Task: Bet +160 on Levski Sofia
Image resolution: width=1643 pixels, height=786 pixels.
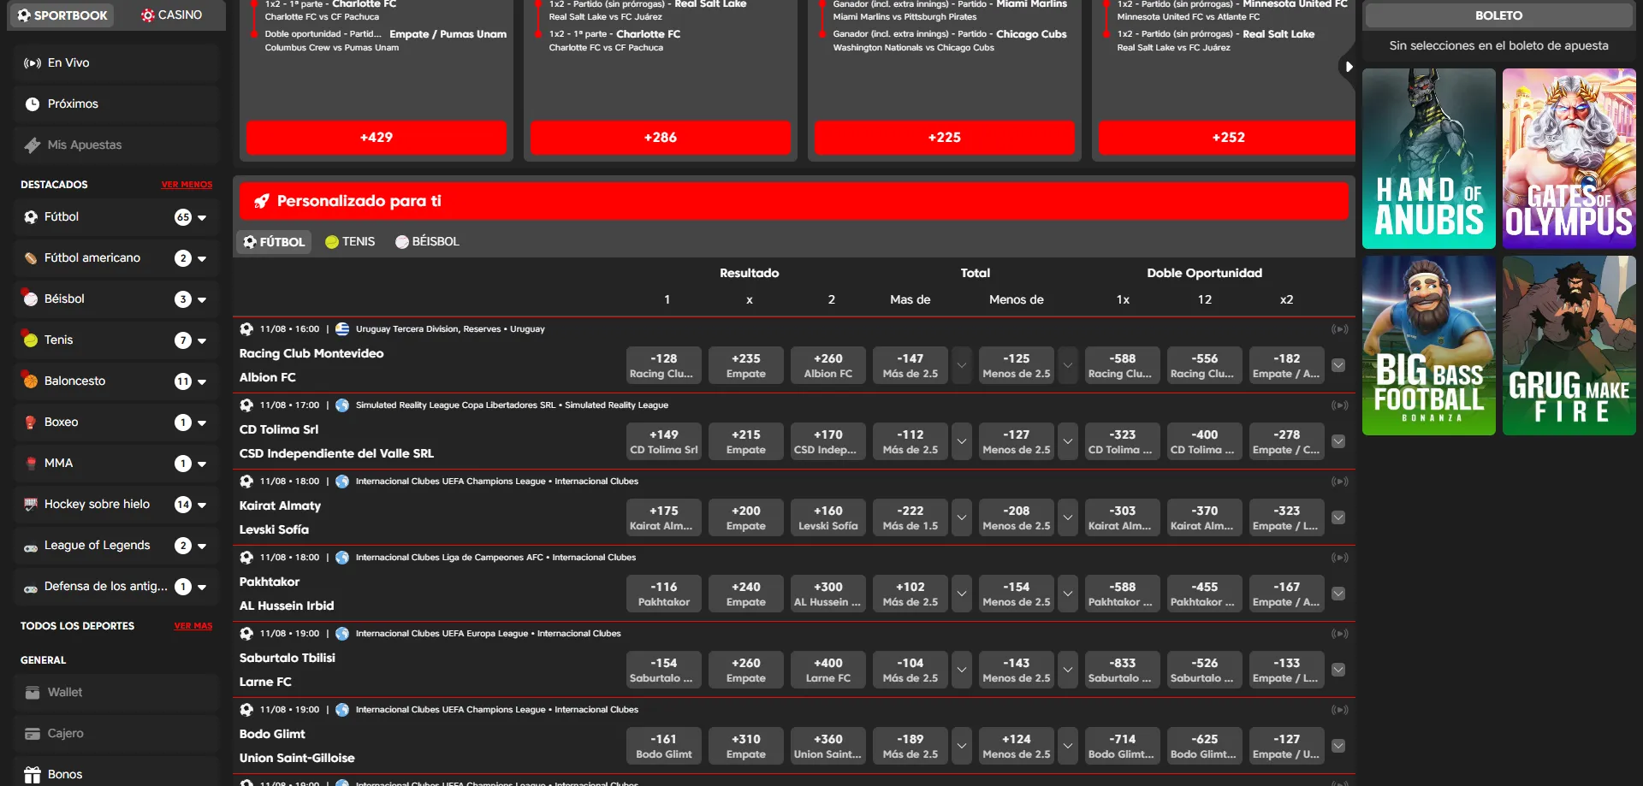Action: click(828, 517)
